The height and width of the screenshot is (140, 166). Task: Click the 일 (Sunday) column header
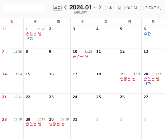[x=12, y=22]
